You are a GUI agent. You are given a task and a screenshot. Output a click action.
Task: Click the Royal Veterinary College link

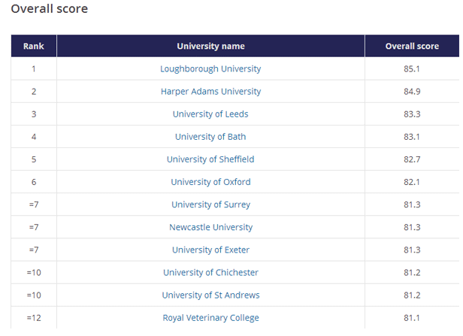(x=210, y=318)
